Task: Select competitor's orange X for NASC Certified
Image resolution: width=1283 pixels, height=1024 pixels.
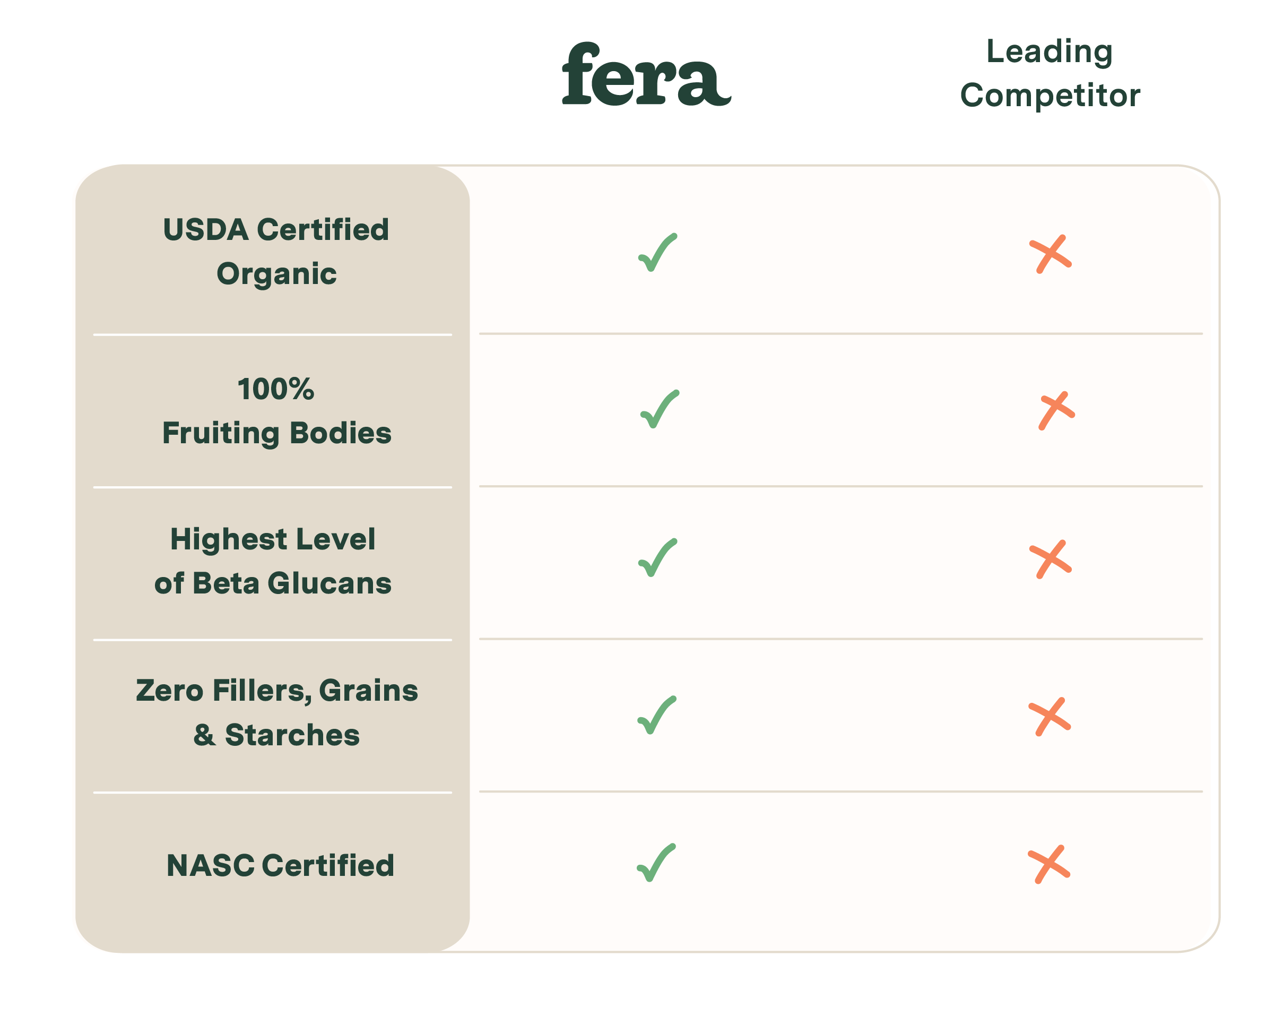Action: pyautogui.click(x=1049, y=864)
